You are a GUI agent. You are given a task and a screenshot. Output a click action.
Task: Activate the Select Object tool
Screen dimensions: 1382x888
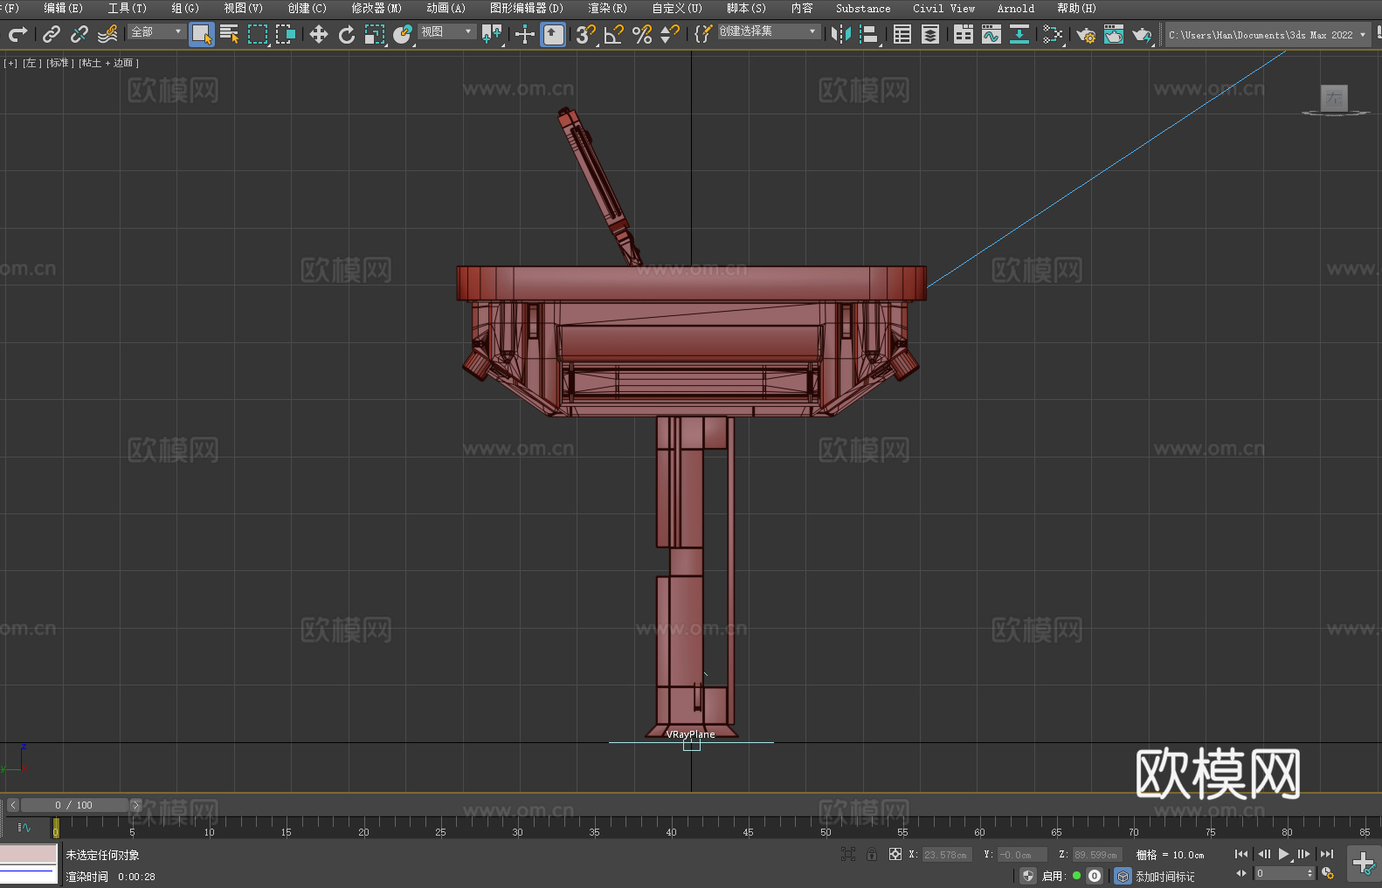(202, 34)
